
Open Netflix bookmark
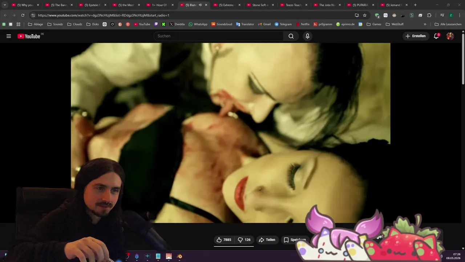[303, 24]
